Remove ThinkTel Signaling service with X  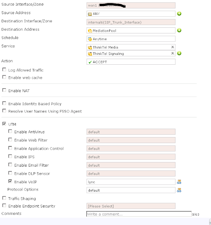pos(173,53)
